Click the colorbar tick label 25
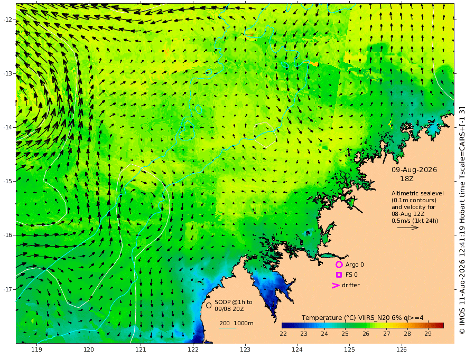465x359 pixels. pos(345,334)
